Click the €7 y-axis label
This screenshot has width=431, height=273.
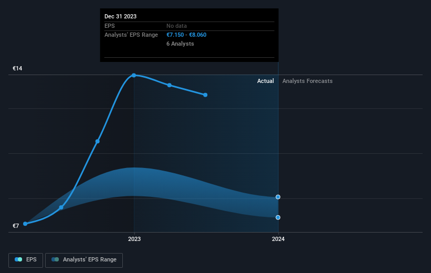click(x=16, y=226)
